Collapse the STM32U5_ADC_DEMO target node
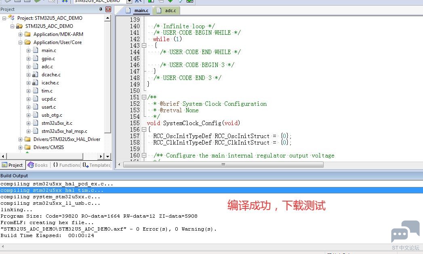This screenshot has height=254, width=423. (12, 26)
